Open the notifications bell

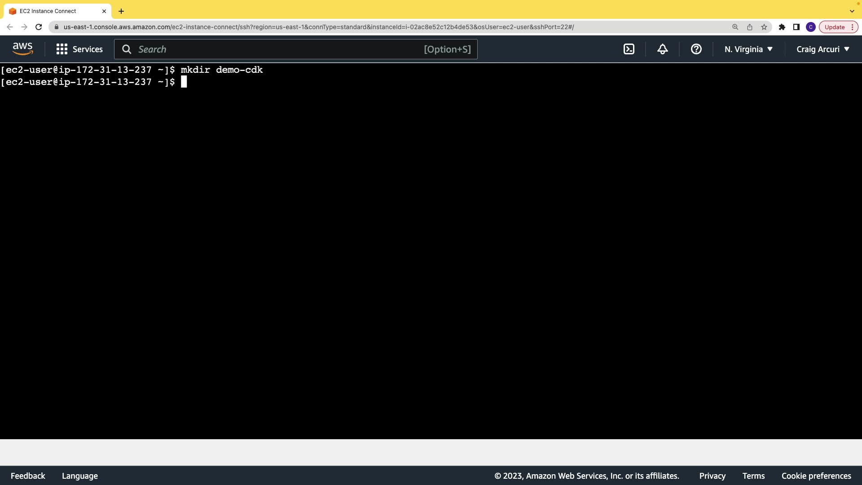point(663,49)
